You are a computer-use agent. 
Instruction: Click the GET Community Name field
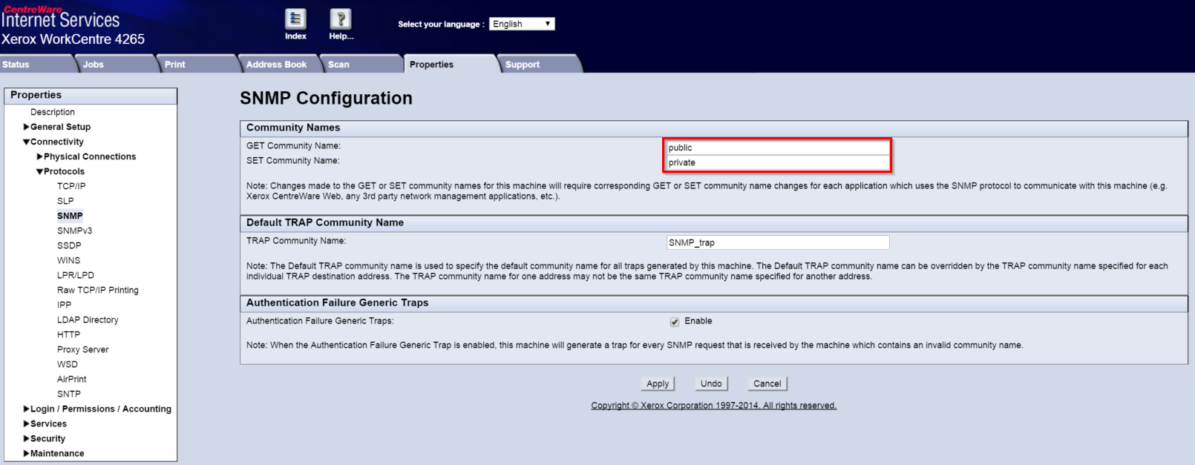tap(777, 148)
